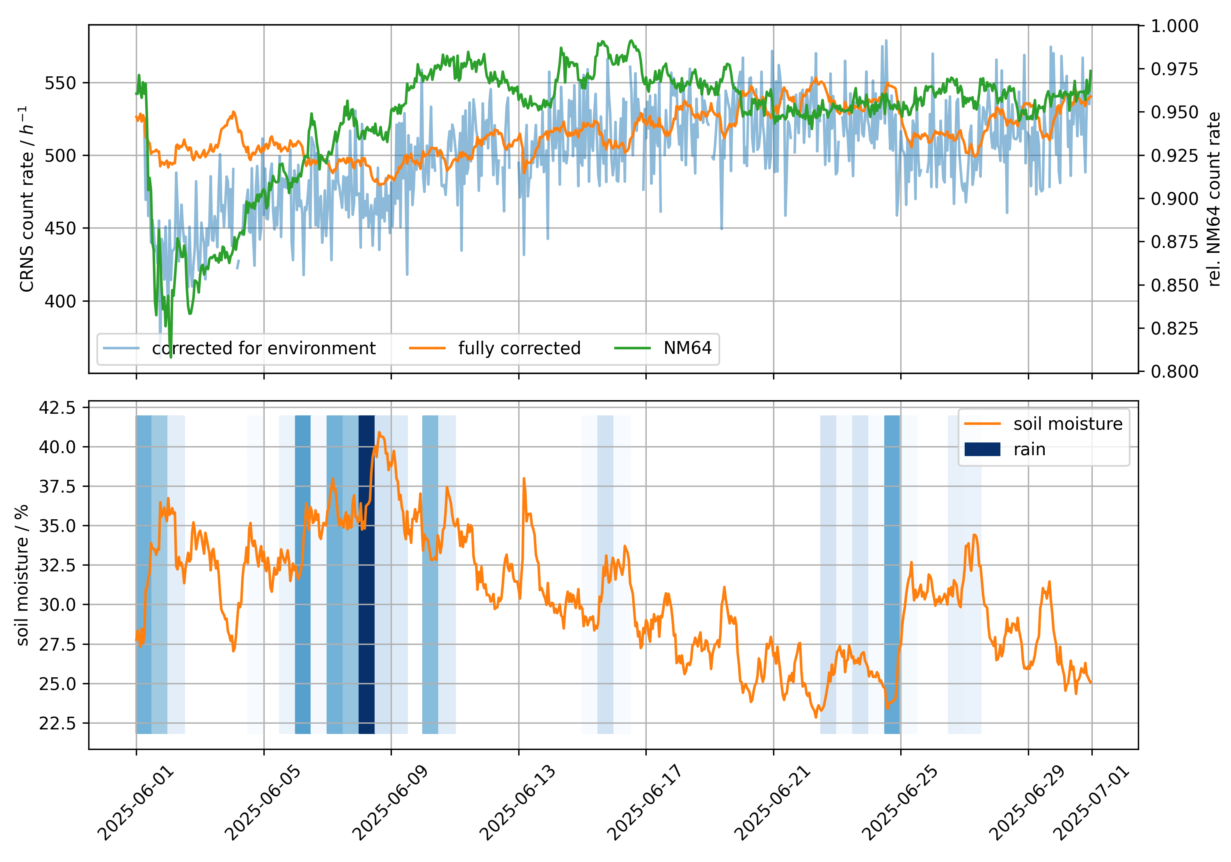Click the 550 tick label on CRNS axis

60,83
